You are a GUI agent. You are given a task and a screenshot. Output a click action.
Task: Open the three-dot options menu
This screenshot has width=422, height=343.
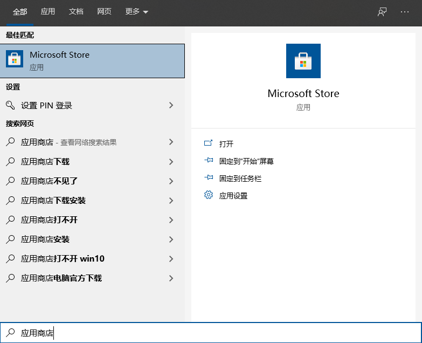(405, 12)
